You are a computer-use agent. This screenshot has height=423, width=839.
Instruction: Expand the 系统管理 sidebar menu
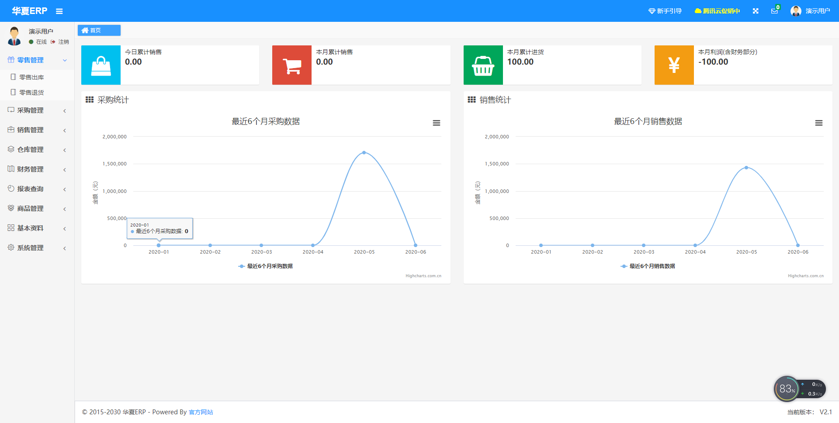point(37,248)
